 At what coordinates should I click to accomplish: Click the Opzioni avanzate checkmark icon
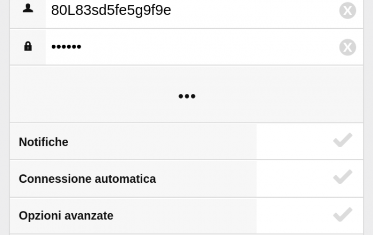coord(343,215)
